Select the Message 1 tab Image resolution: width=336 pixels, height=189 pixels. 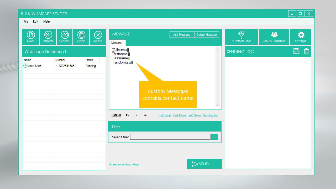[x=117, y=43]
